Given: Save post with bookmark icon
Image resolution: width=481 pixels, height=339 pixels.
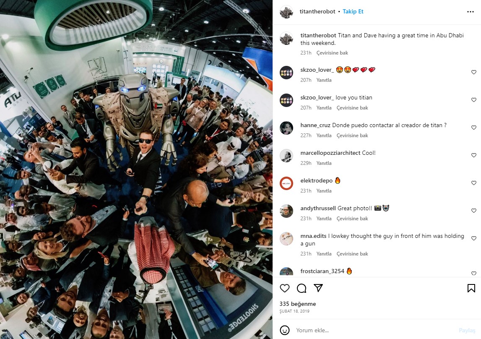Looking at the screenshot, I should click(471, 288).
